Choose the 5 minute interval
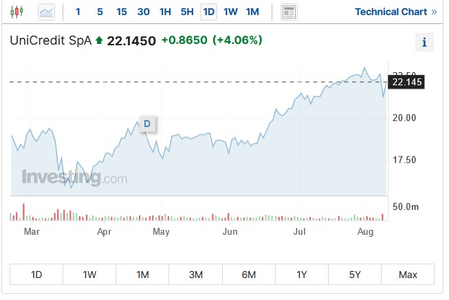 click(100, 12)
